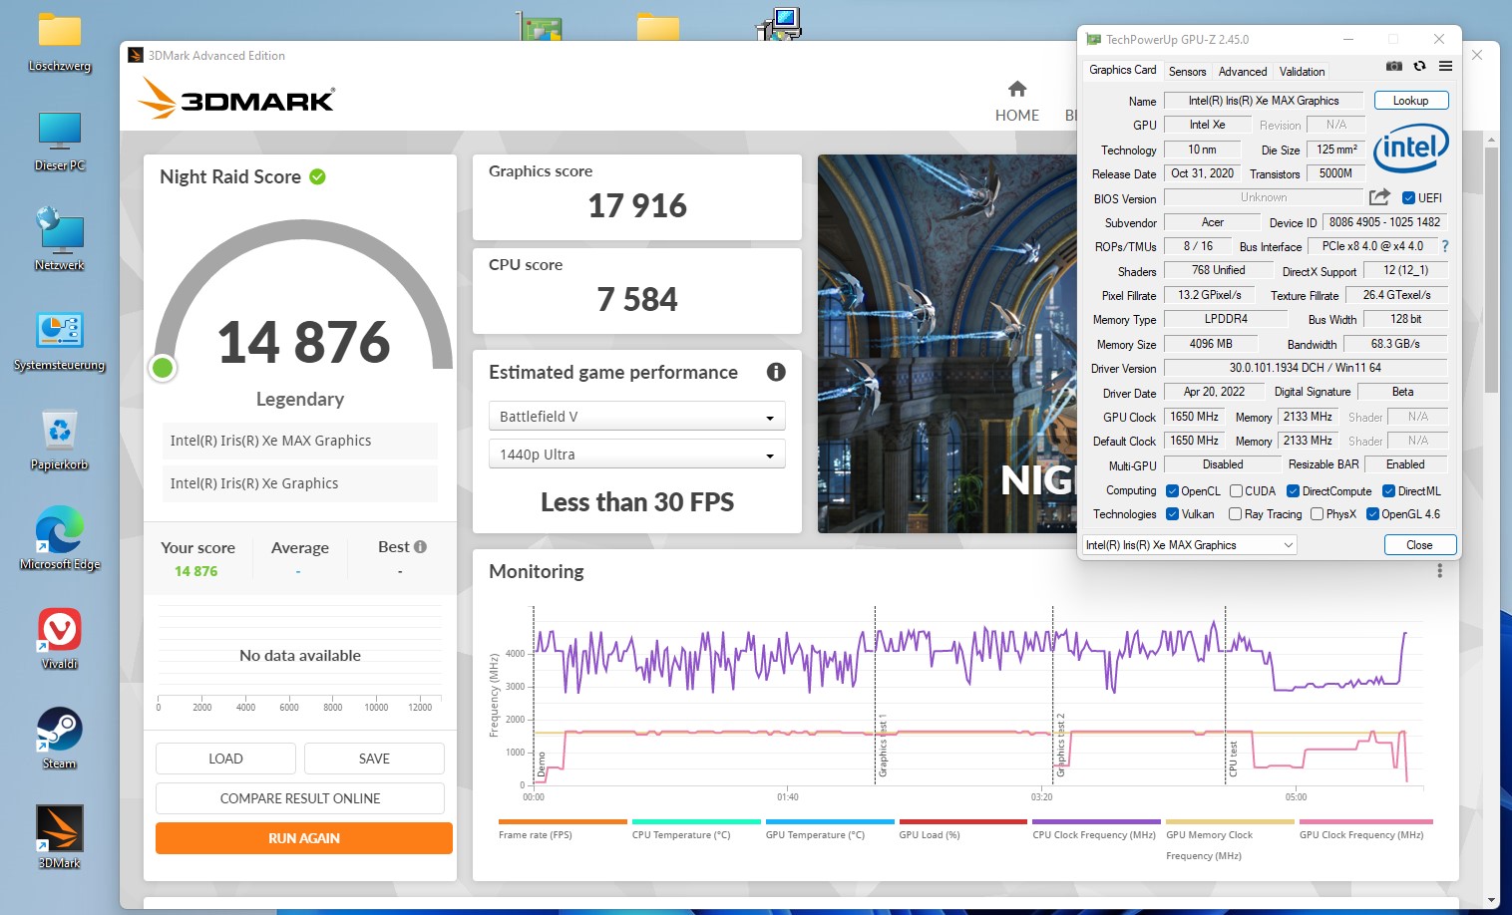Switch to GPU-Z Sensors tab
This screenshot has width=1512, height=915.
click(1187, 72)
